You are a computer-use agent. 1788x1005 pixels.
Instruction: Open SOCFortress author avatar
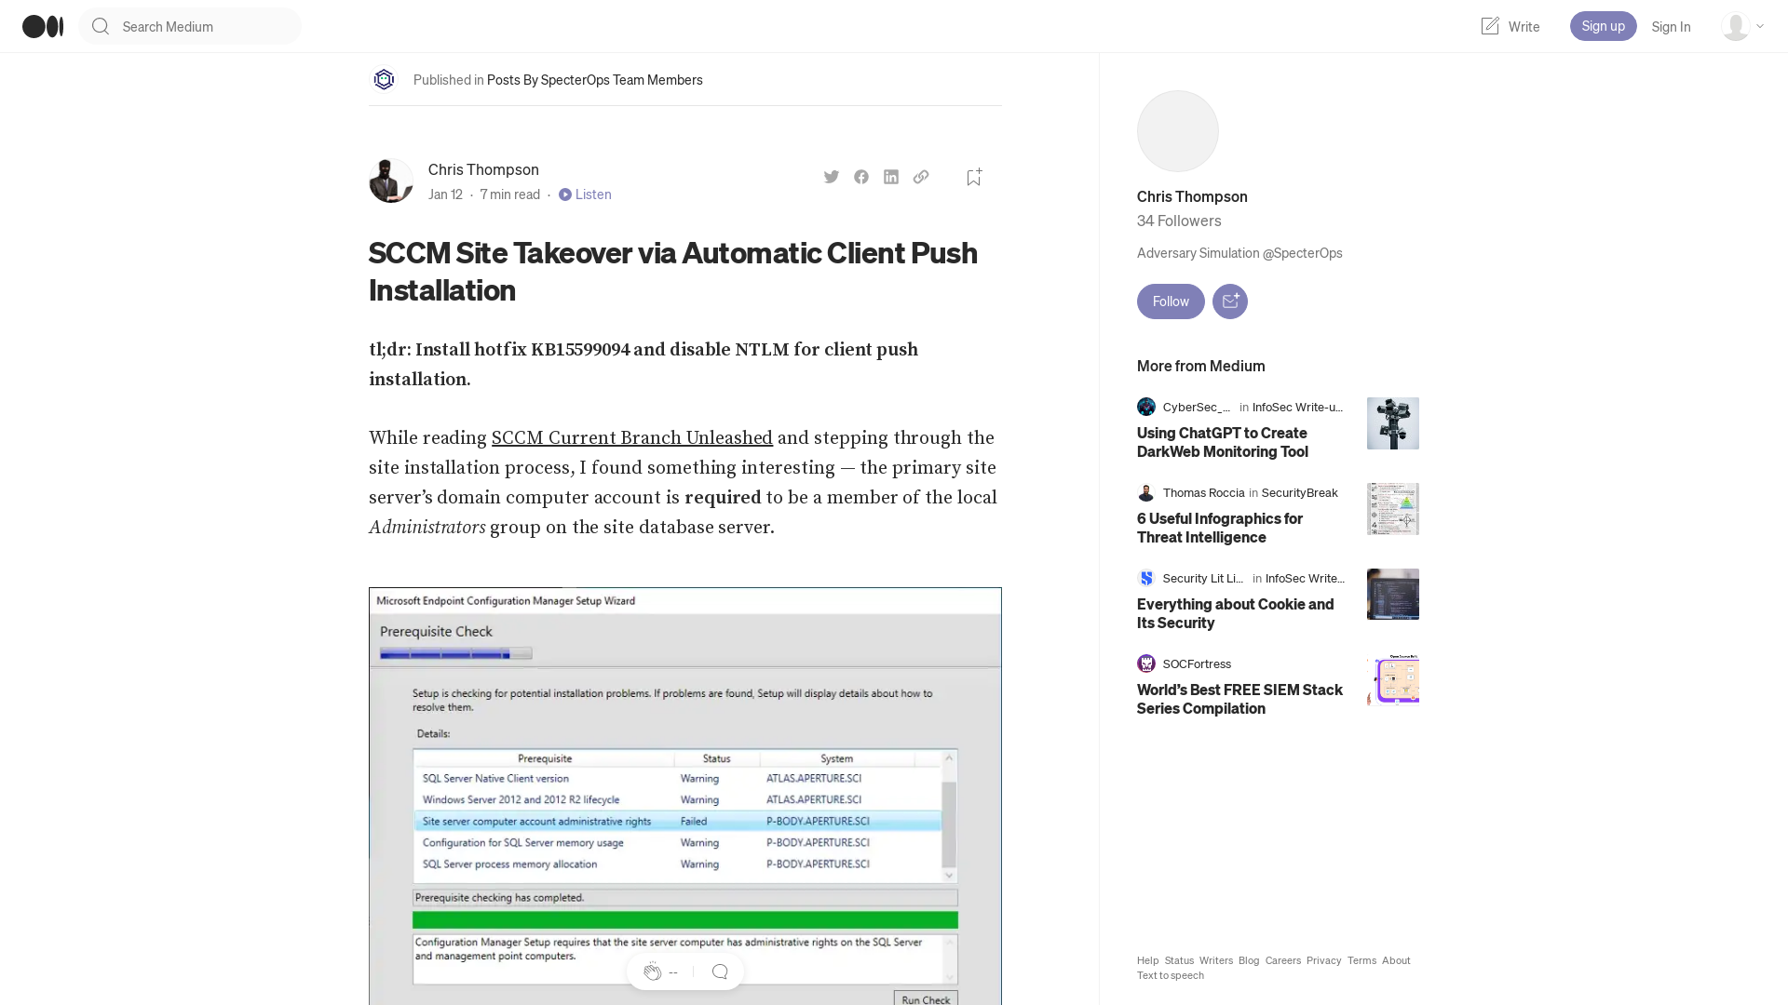pos(1146,663)
